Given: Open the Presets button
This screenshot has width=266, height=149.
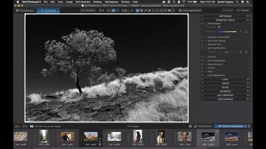Looking at the screenshot, I should [x=243, y=10].
